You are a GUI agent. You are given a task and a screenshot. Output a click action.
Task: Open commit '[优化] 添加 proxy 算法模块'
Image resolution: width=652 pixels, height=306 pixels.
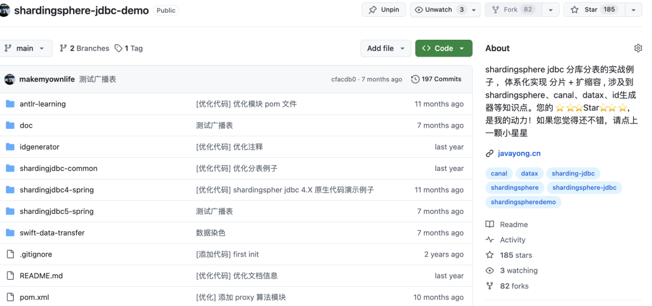241,298
